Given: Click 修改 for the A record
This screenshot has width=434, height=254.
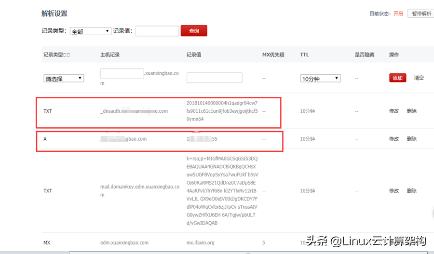Looking at the screenshot, I should coord(394,139).
